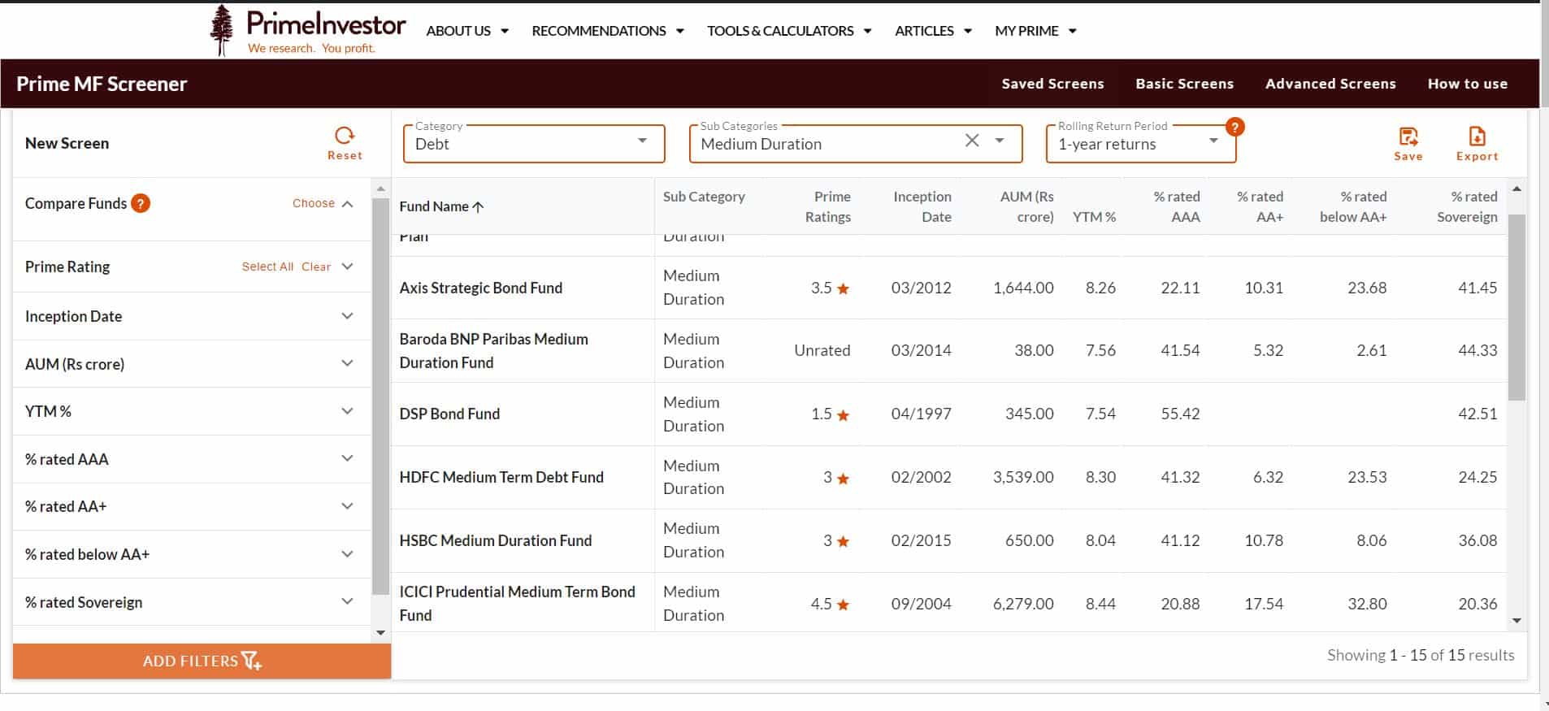Sort by % rated Sovereign column header
Image resolution: width=1549 pixels, height=711 pixels.
coord(1466,206)
